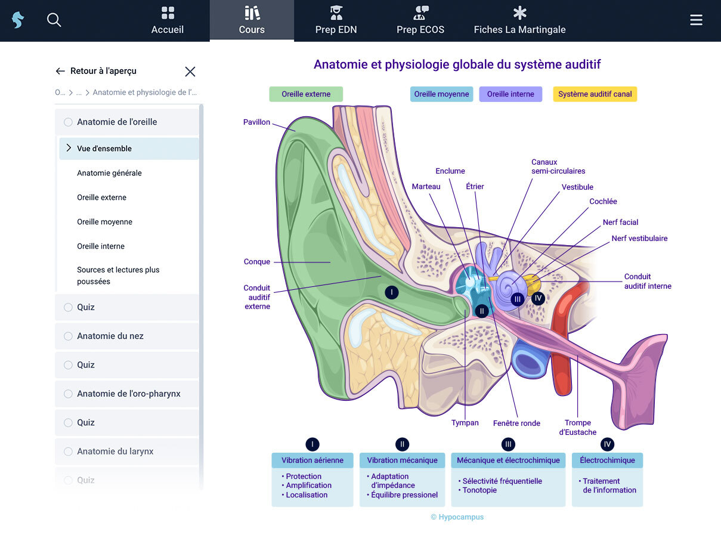Screen dimensions: 721x535
Task: Open search with the magnifier icon
Action: tap(54, 20)
